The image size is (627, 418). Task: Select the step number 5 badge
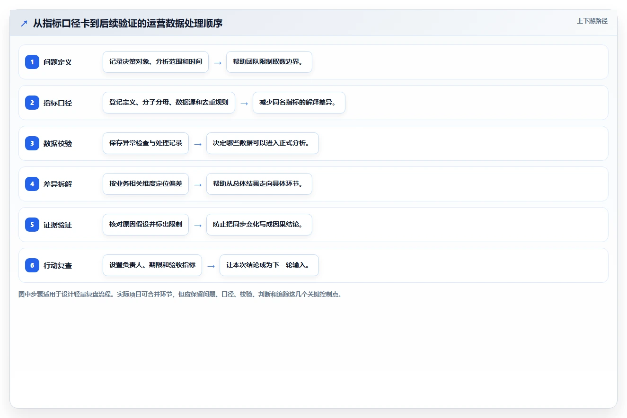click(x=32, y=225)
